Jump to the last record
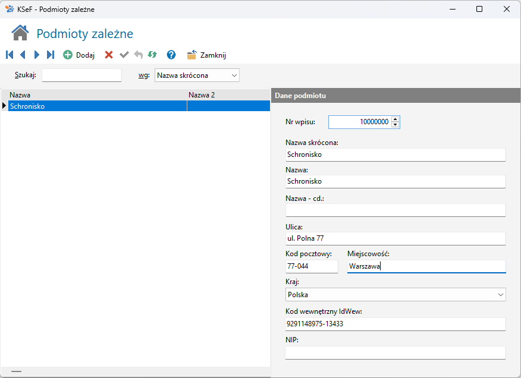The width and height of the screenshot is (521, 378). (x=51, y=55)
